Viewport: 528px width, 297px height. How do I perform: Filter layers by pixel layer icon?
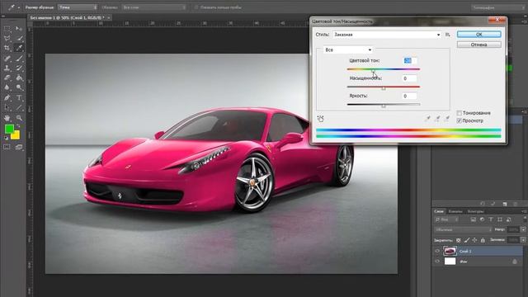[x=473, y=219]
